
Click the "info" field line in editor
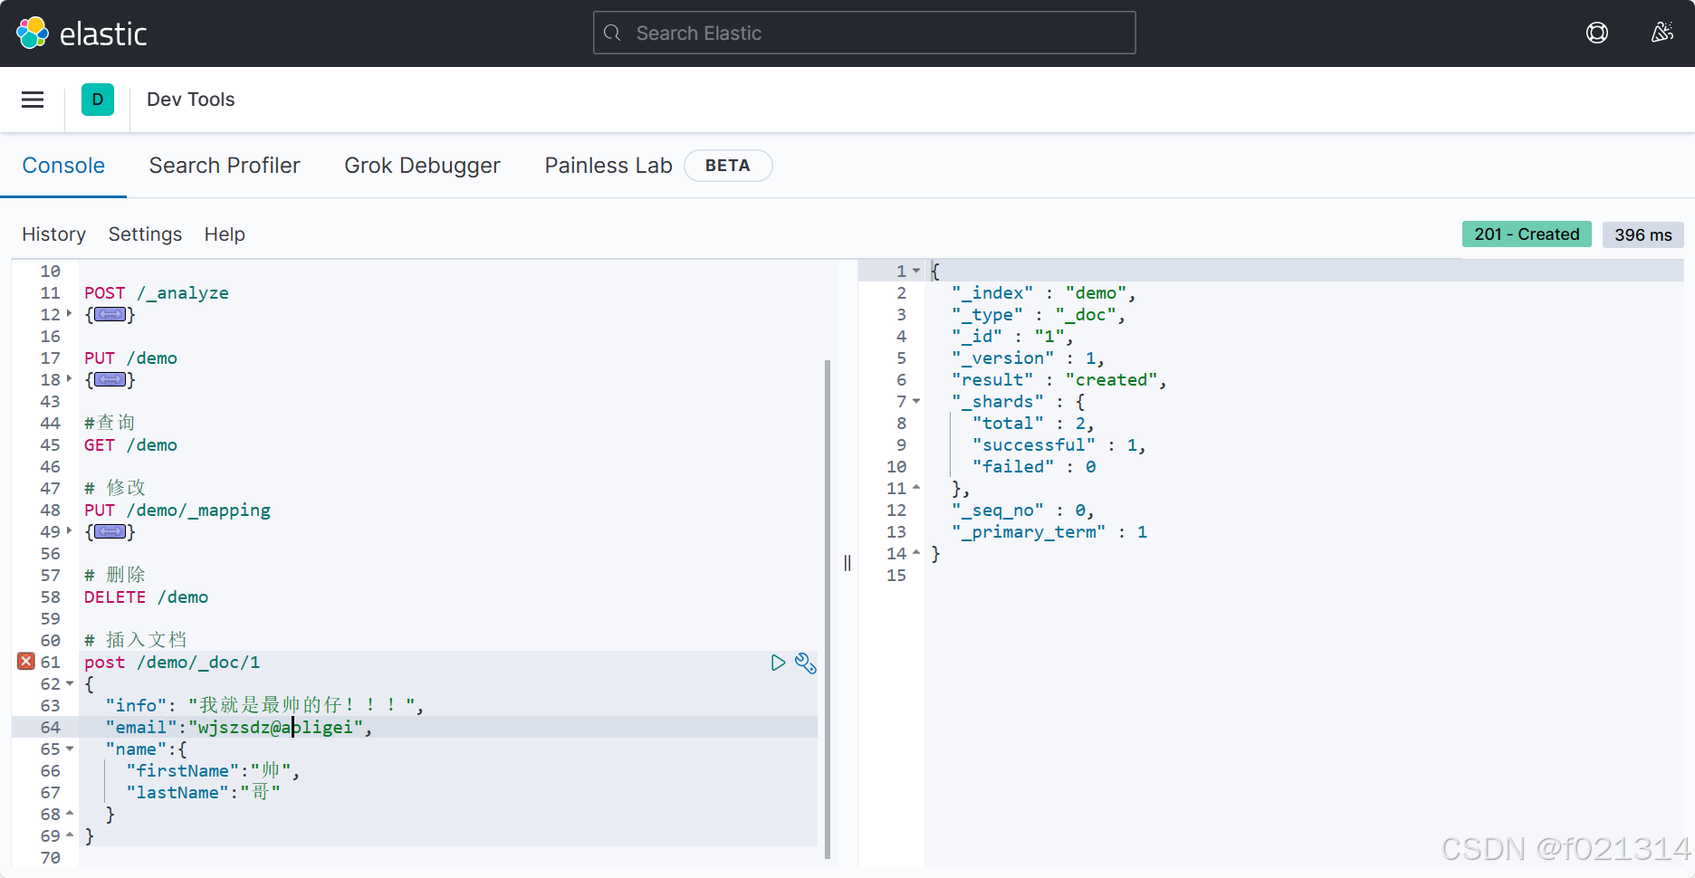tap(264, 705)
